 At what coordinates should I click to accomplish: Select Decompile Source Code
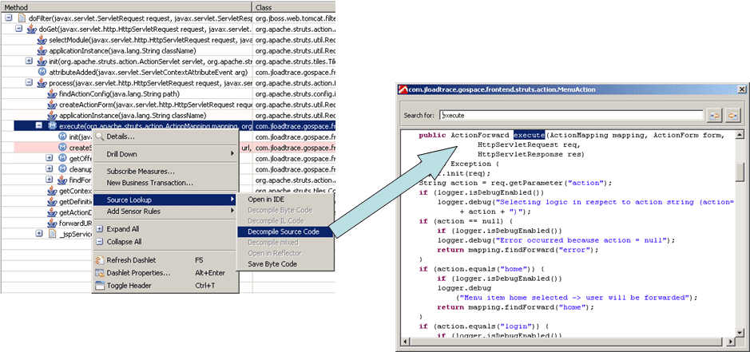(x=286, y=232)
